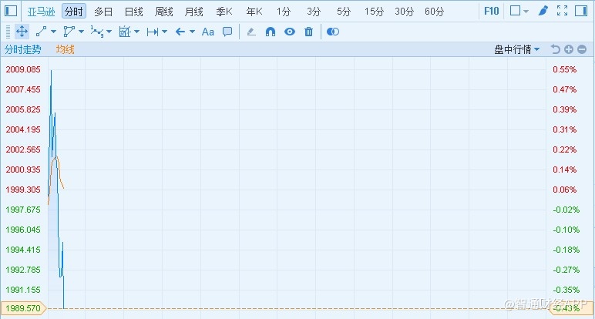Select the eraser drawing tool
The height and width of the screenshot is (319, 595).
pos(250,32)
